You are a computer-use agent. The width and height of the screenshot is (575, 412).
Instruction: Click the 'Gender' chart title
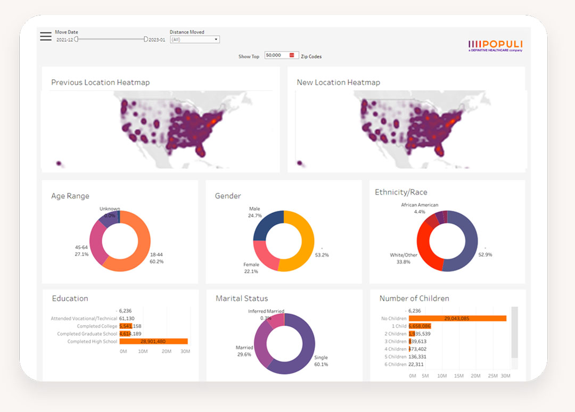[x=228, y=196]
